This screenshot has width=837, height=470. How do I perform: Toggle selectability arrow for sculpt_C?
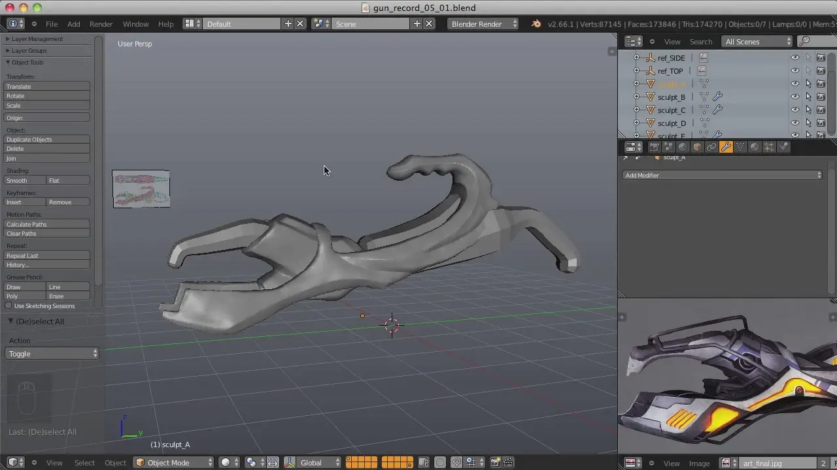click(808, 110)
